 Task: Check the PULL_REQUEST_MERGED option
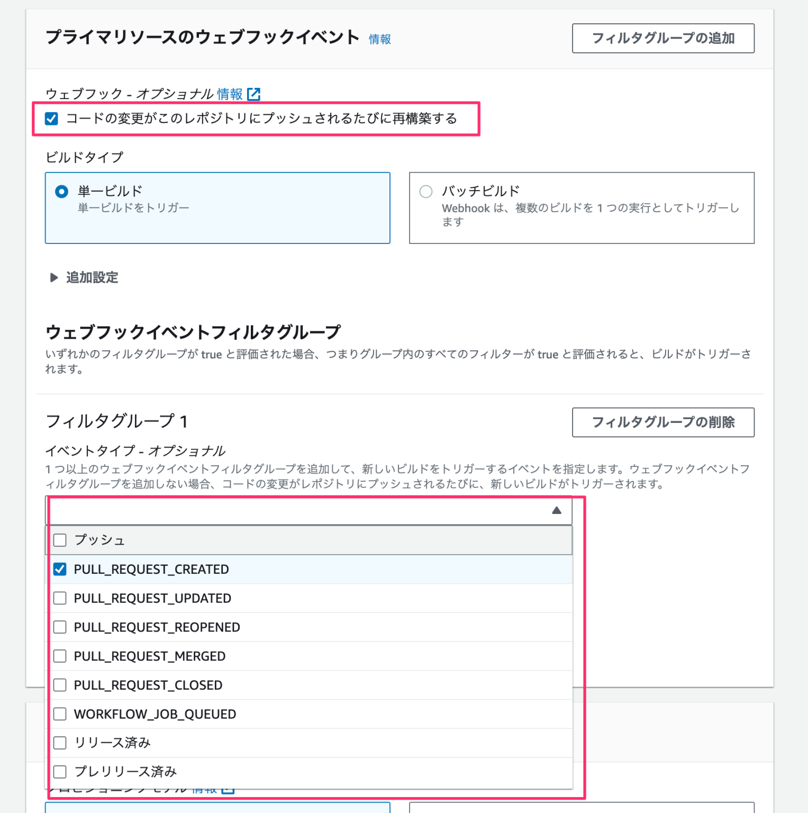pos(60,656)
